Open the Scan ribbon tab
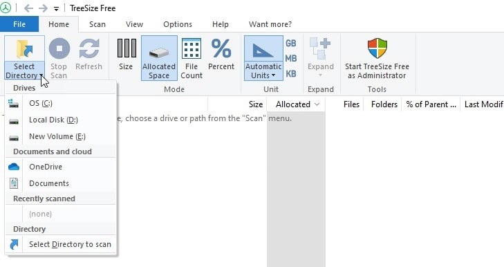 pyautogui.click(x=97, y=24)
